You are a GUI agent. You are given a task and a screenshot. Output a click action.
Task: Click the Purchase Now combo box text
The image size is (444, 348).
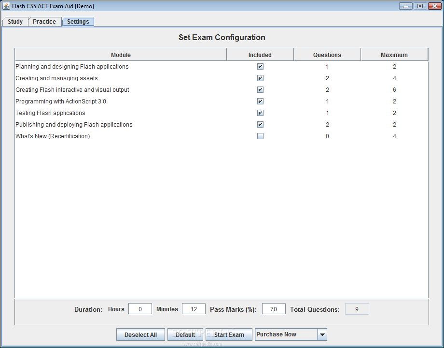(x=276, y=334)
